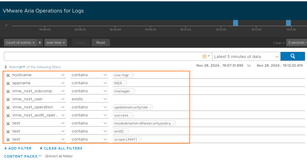Delete the NSX value tag
The image size is (307, 160).
pos(125,83)
